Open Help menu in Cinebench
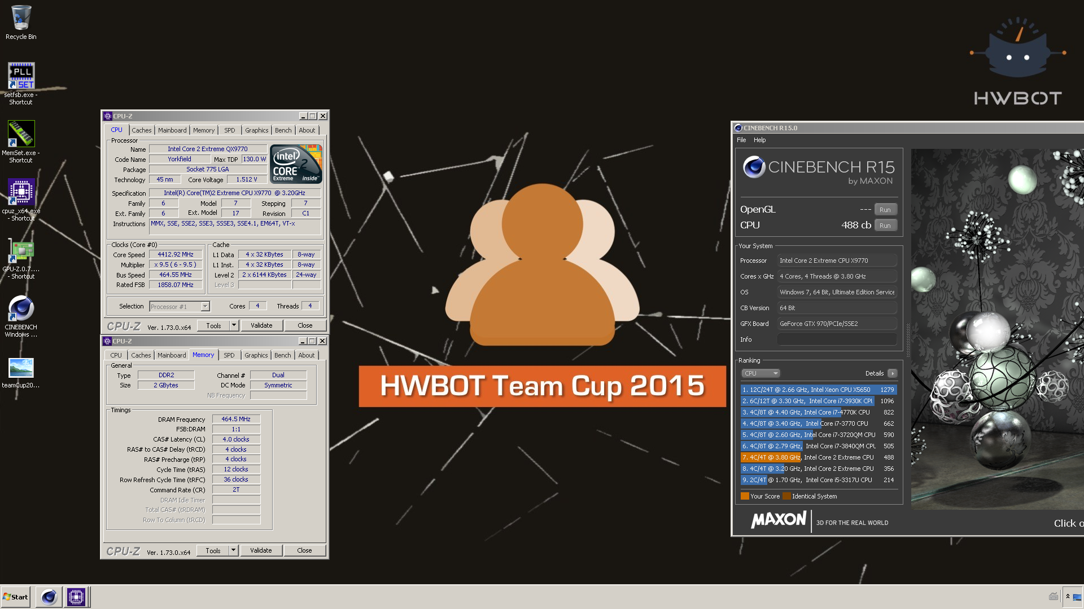Screen dimensions: 1084x609 [x=760, y=140]
